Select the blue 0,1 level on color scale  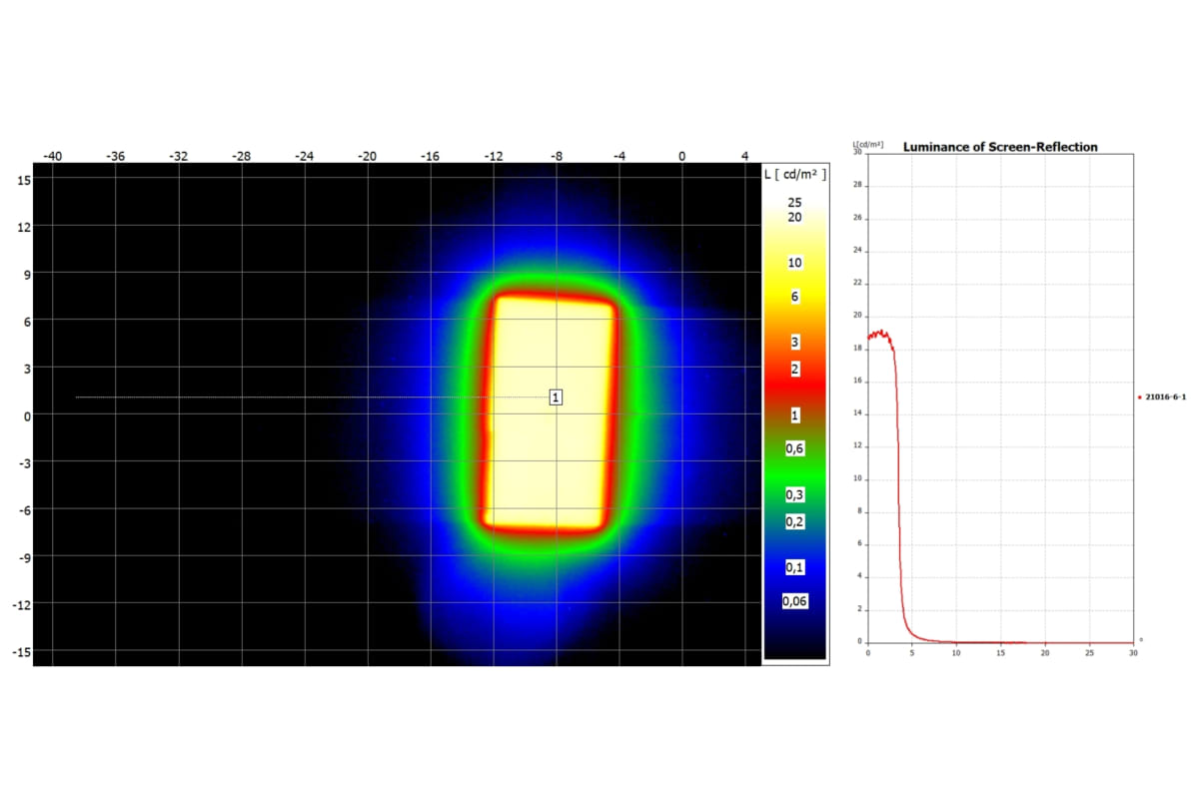794,567
